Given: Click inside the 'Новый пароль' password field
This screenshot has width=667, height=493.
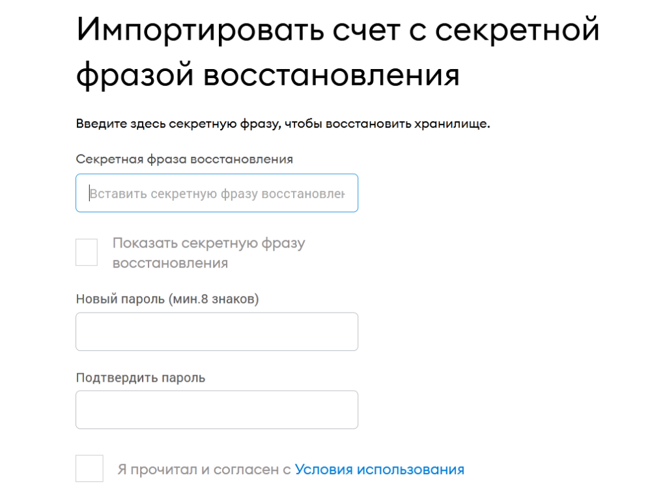Looking at the screenshot, I should (217, 331).
